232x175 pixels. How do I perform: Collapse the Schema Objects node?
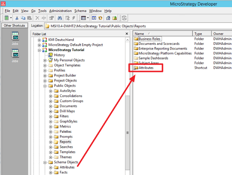[45, 162]
